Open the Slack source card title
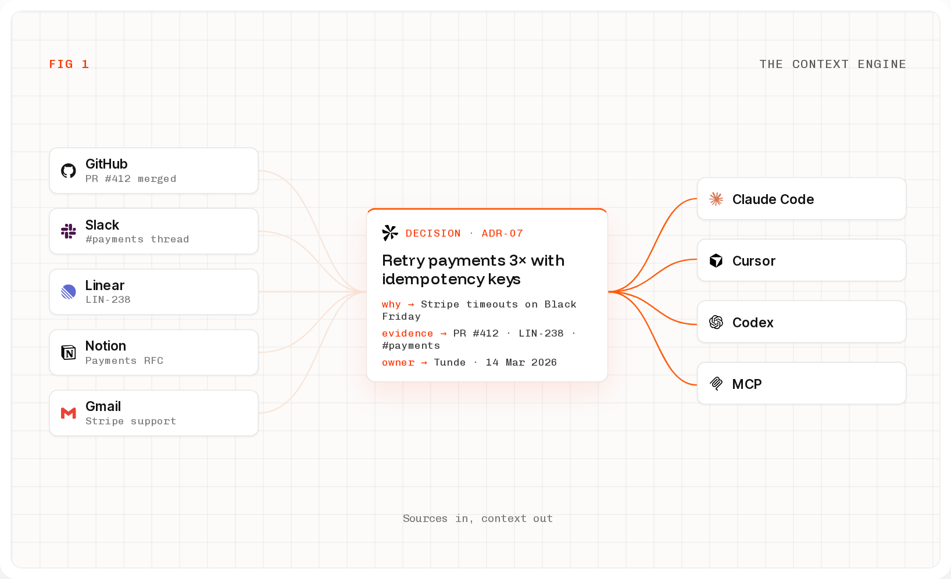951x579 pixels. [x=102, y=225]
